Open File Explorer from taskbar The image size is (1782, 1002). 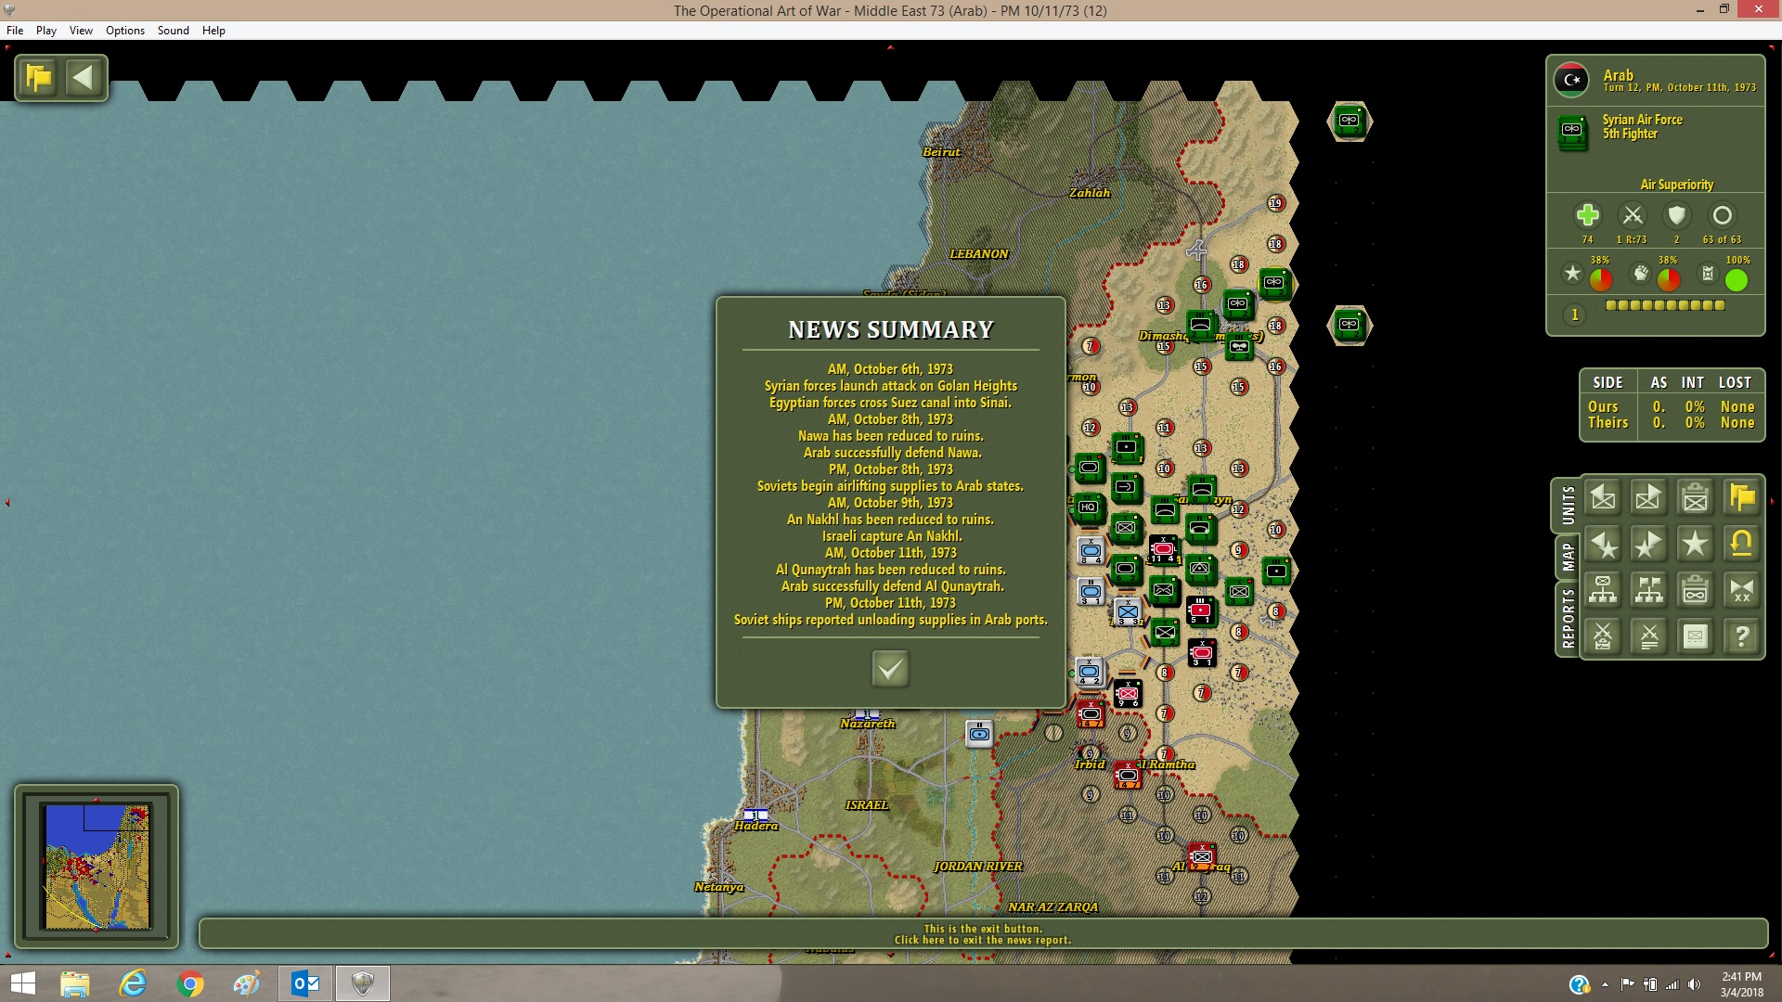click(x=74, y=983)
